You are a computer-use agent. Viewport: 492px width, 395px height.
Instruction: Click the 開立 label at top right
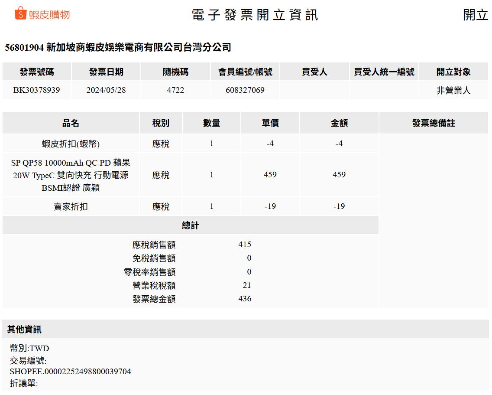[476, 15]
